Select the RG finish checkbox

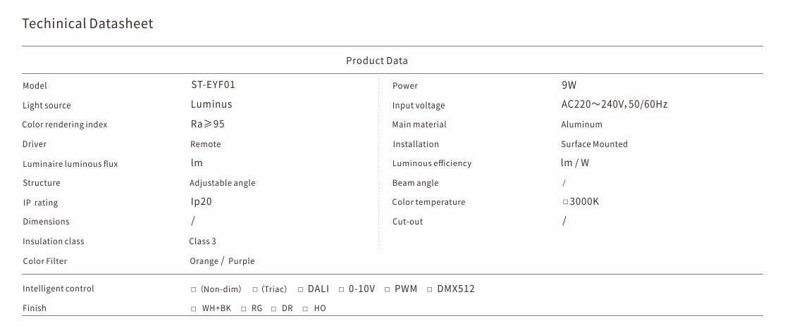click(243, 308)
